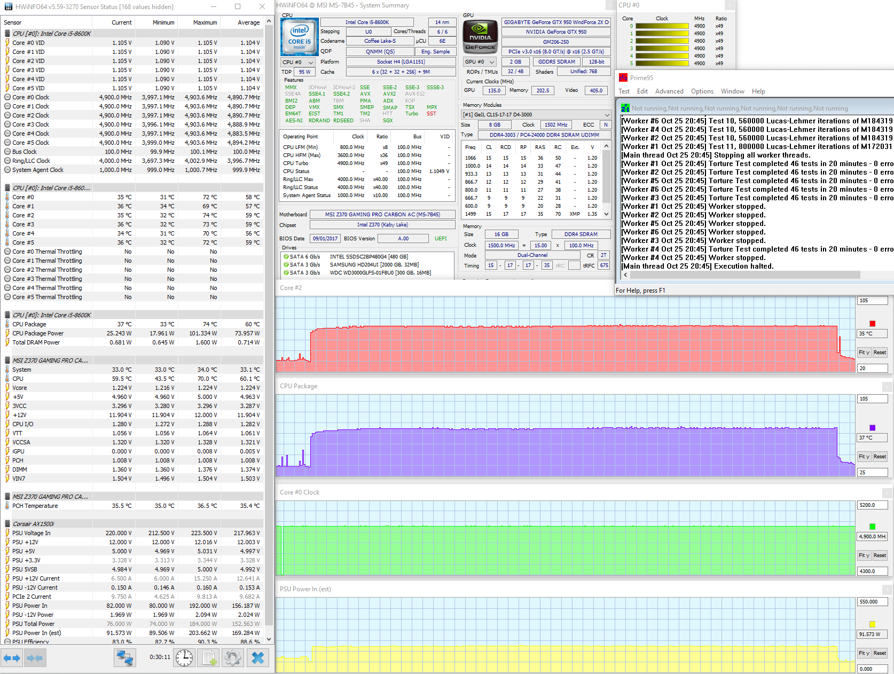Click the chip icon on Corsair AX1500i header

[x=7, y=524]
